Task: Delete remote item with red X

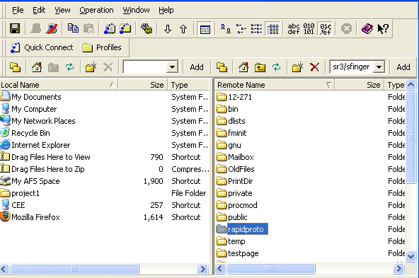Action: (x=314, y=67)
